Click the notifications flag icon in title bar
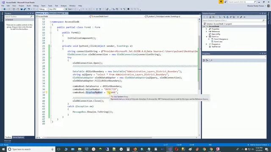271x152 pixels. pyautogui.click(x=221, y=2)
